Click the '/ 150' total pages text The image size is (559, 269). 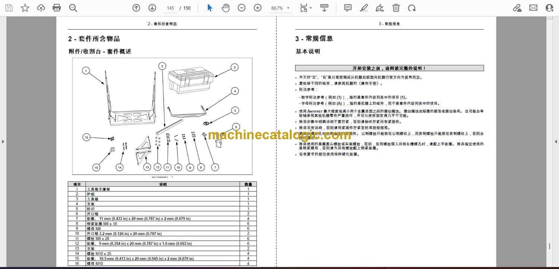pos(185,8)
